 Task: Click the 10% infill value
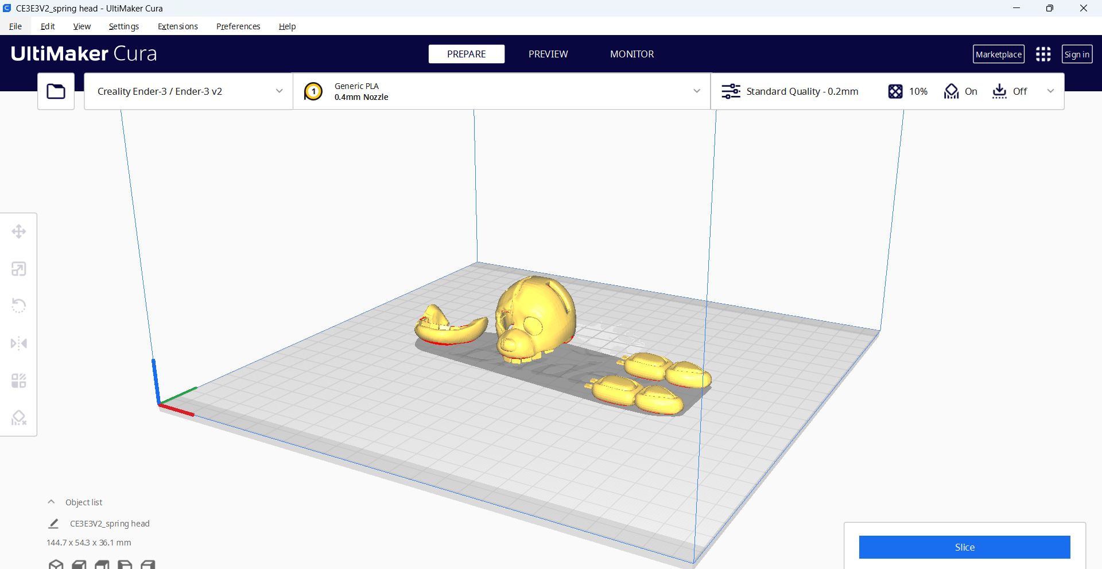click(918, 91)
